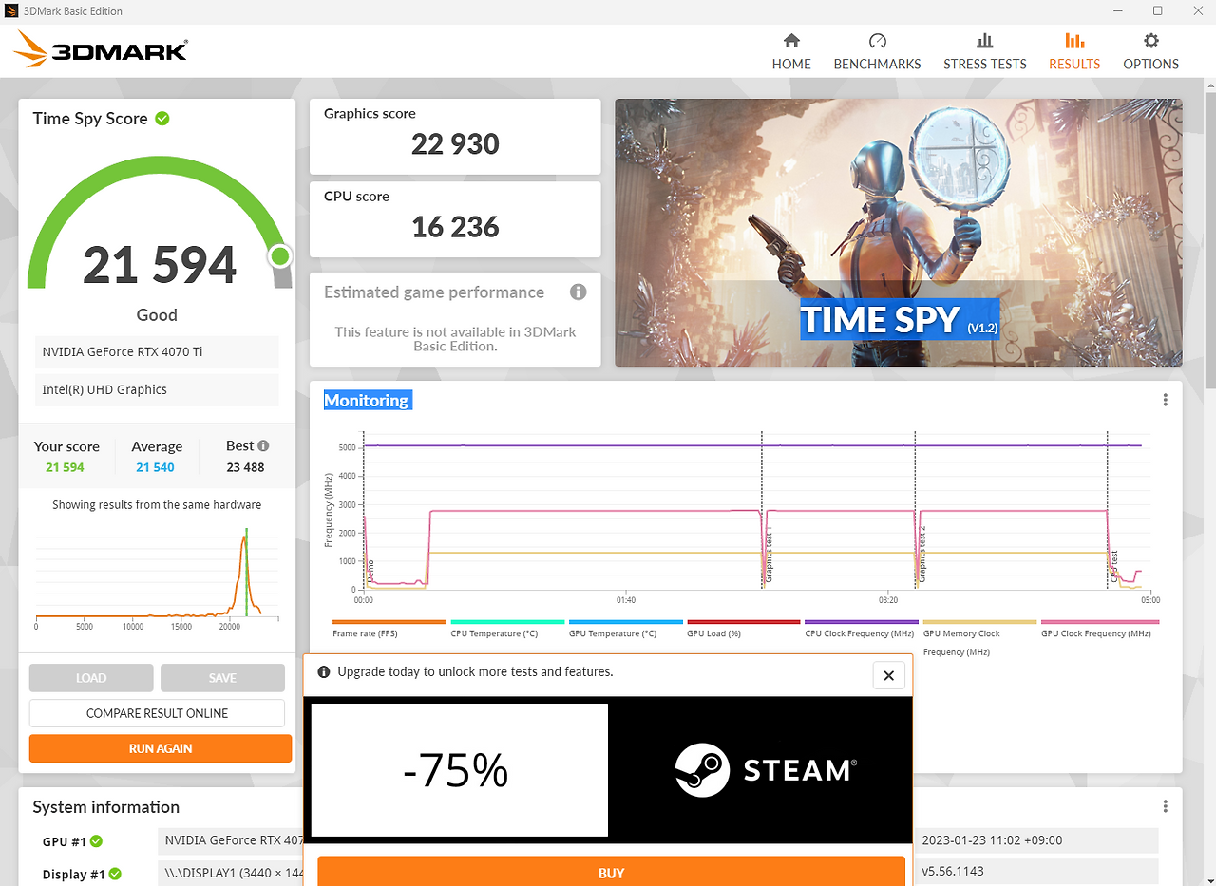The height and width of the screenshot is (886, 1216).
Task: Click the green check next to GPU #1
Action: [x=96, y=841]
